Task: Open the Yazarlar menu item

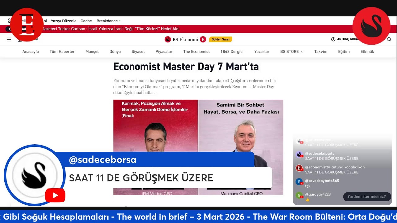Action: pyautogui.click(x=262, y=52)
